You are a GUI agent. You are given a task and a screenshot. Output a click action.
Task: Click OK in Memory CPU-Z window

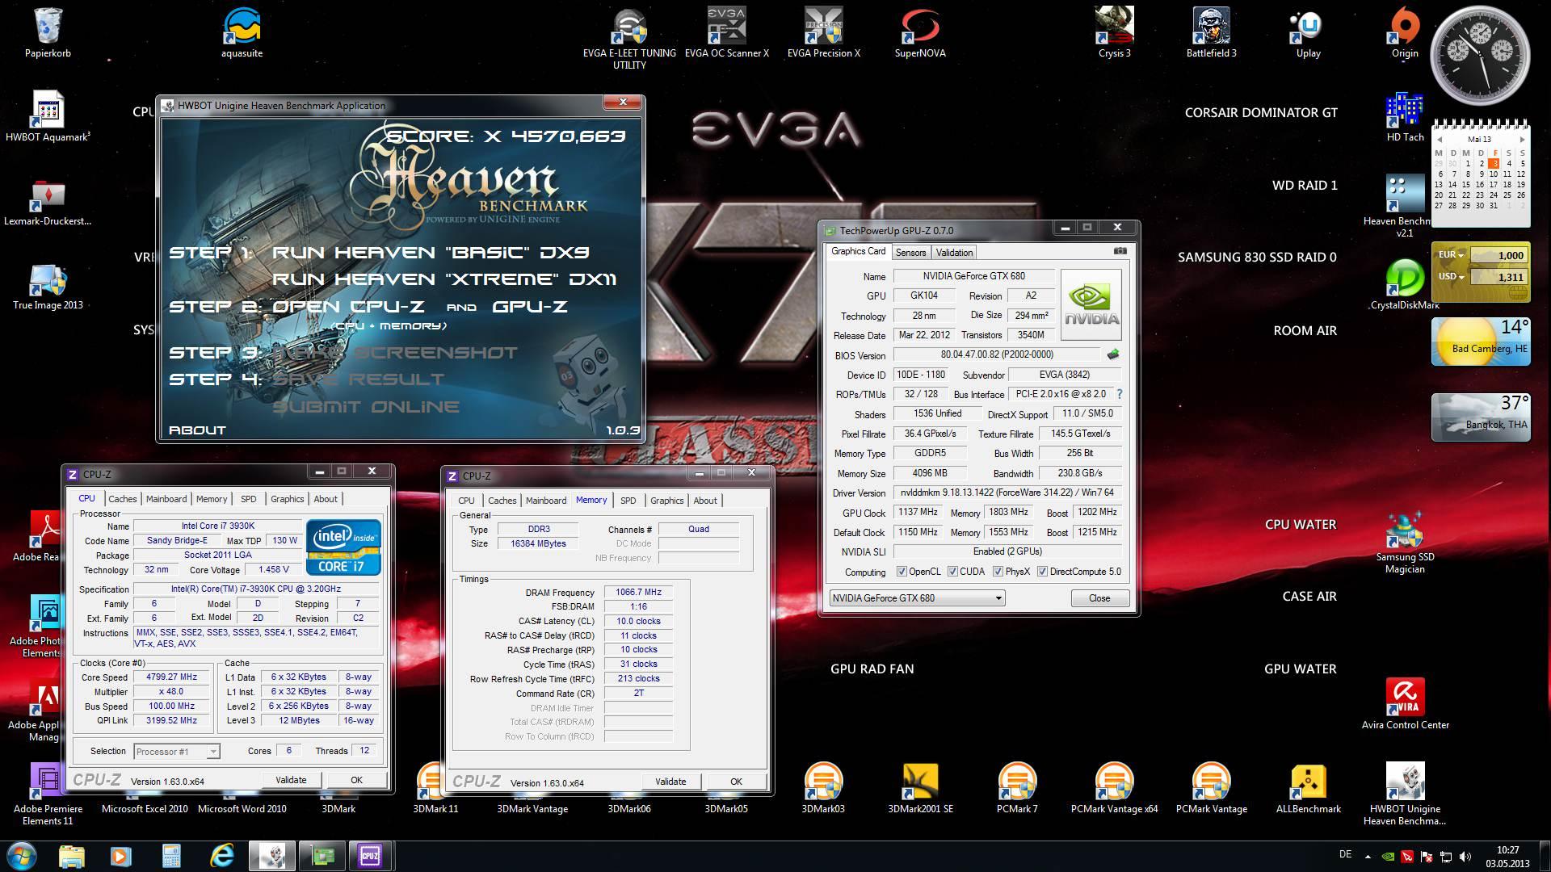click(x=736, y=782)
